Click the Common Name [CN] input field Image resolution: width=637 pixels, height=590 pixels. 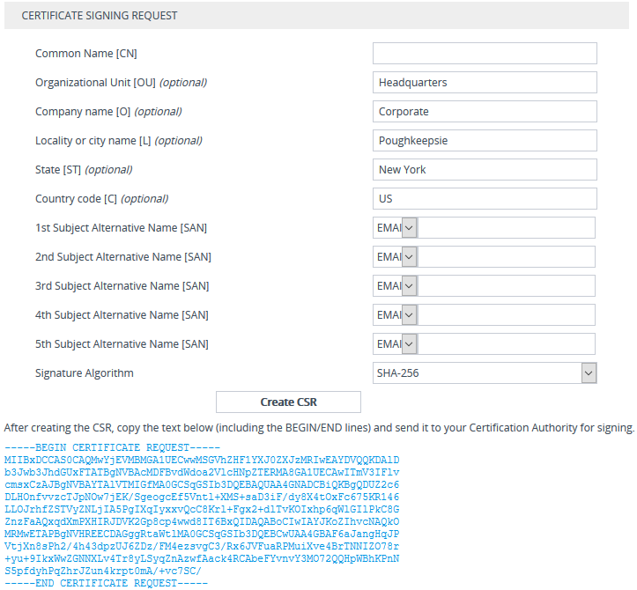coord(485,54)
